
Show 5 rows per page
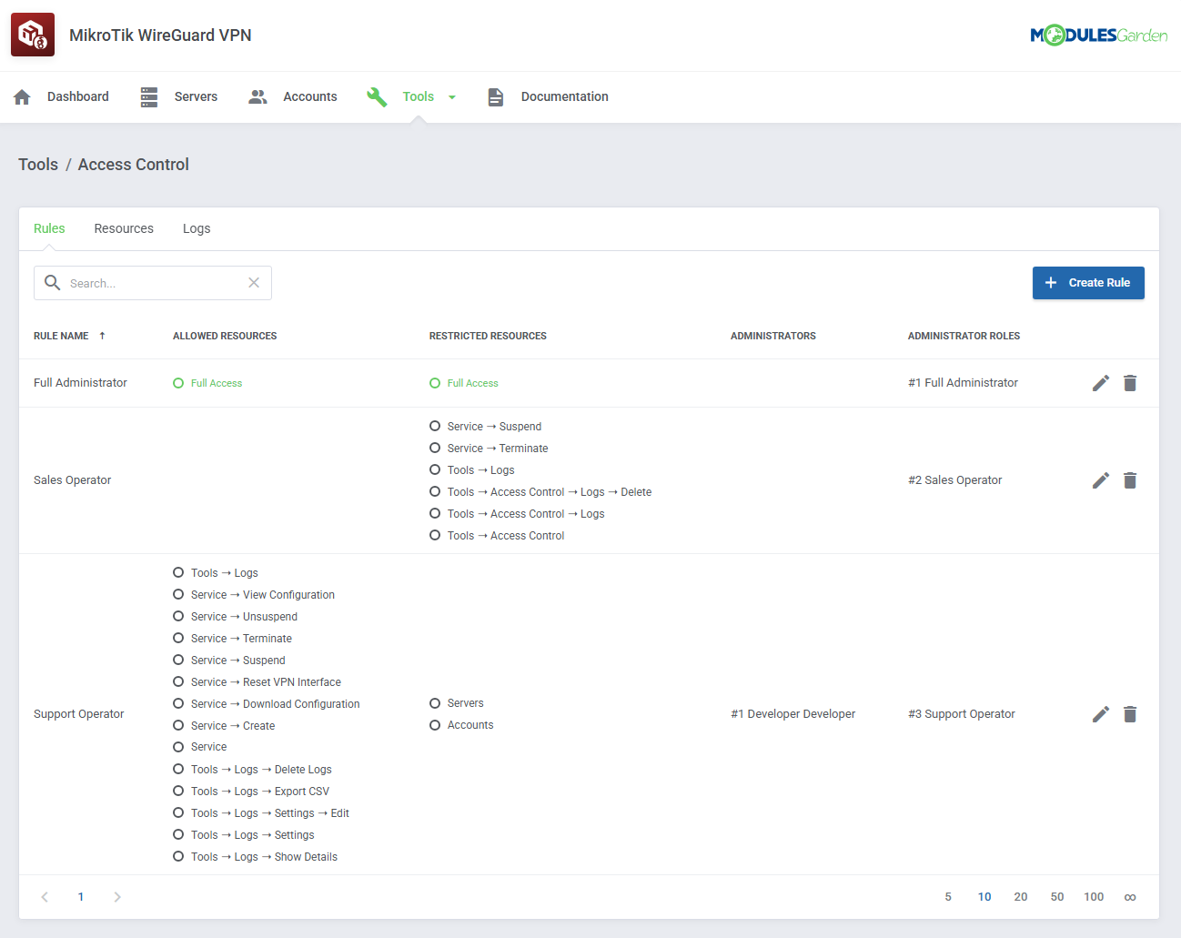tap(948, 897)
